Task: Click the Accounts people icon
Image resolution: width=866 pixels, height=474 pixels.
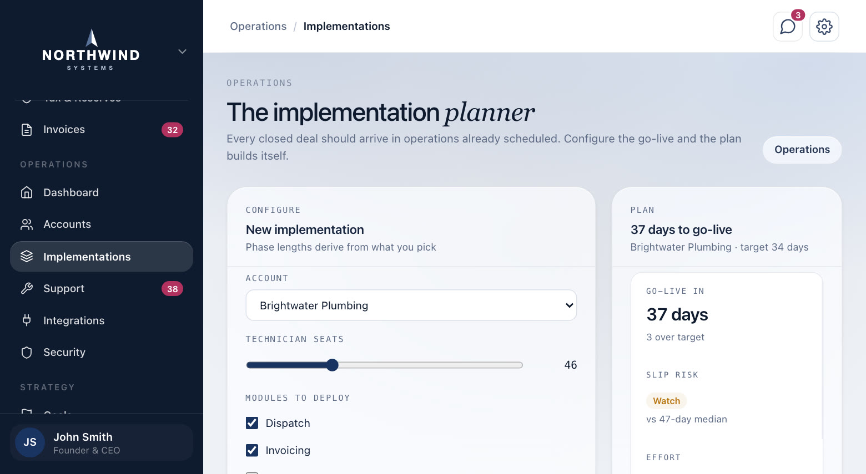Action: (x=27, y=225)
